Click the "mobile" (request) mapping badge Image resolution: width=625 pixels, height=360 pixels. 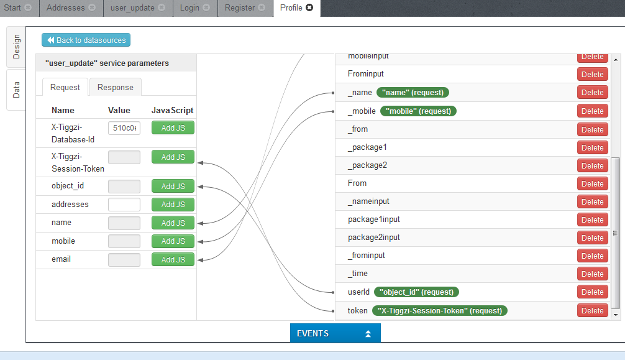point(418,111)
